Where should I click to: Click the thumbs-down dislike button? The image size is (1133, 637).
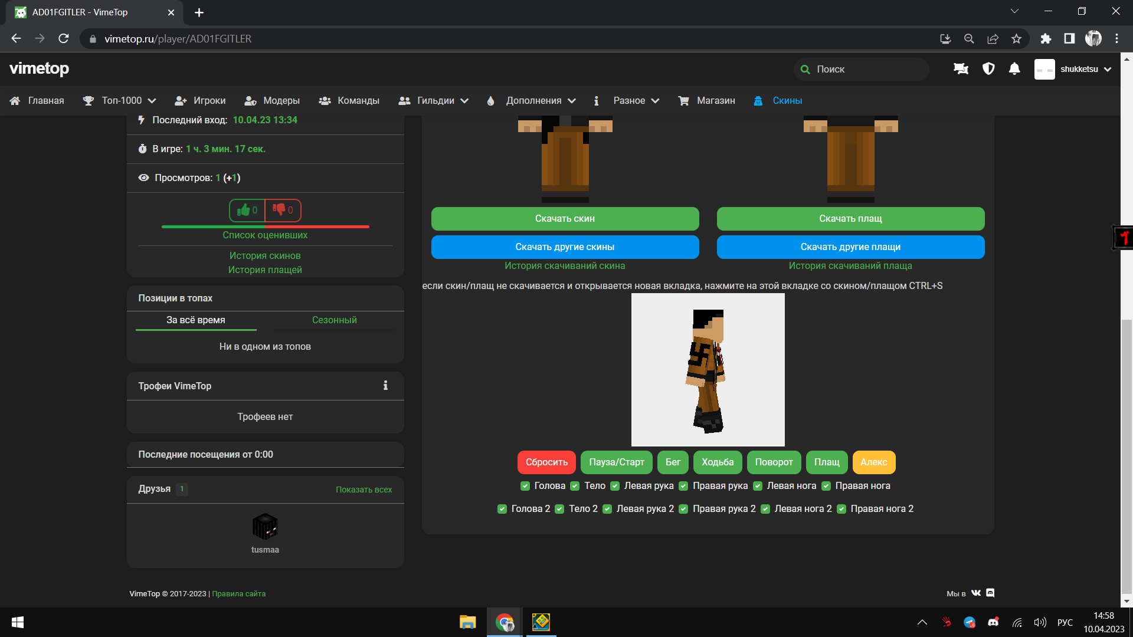click(x=283, y=210)
